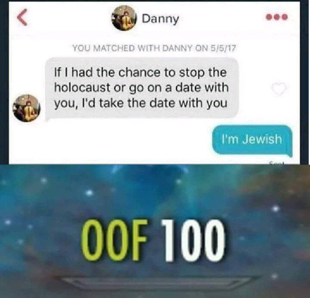Click the white 100 skill level number
Screen dimensions: 310x298
coord(193,240)
